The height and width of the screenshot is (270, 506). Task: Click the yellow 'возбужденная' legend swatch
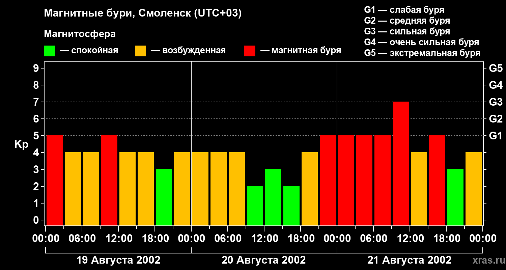(x=140, y=51)
